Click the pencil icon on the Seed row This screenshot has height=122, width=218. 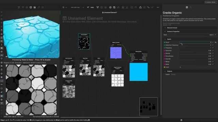coord(215,35)
